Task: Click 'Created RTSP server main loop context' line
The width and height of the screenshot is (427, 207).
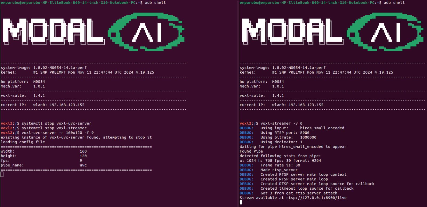Action: click(x=293, y=174)
